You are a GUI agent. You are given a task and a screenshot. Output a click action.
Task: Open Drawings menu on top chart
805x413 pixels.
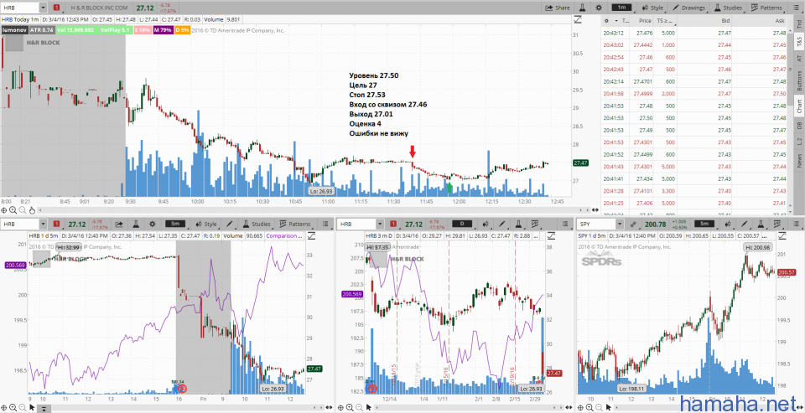click(689, 8)
